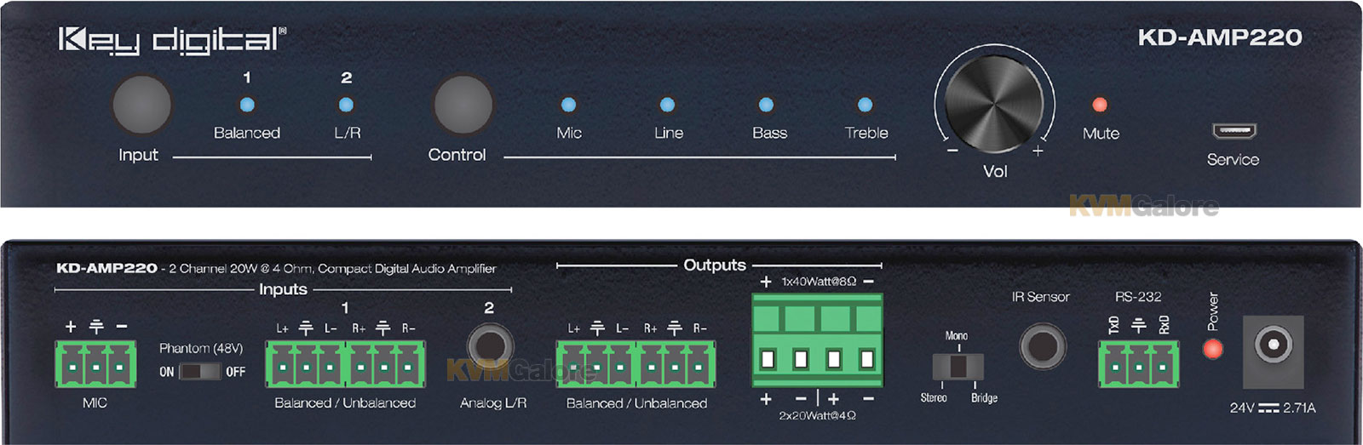
Task: Click the 'Inputs' heading on rear panel
Action: [283, 289]
